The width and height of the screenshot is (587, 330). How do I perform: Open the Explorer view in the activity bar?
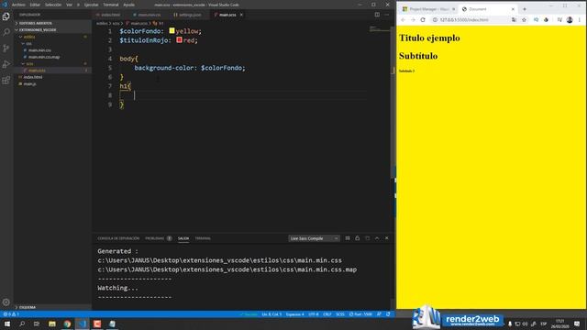(x=6, y=16)
